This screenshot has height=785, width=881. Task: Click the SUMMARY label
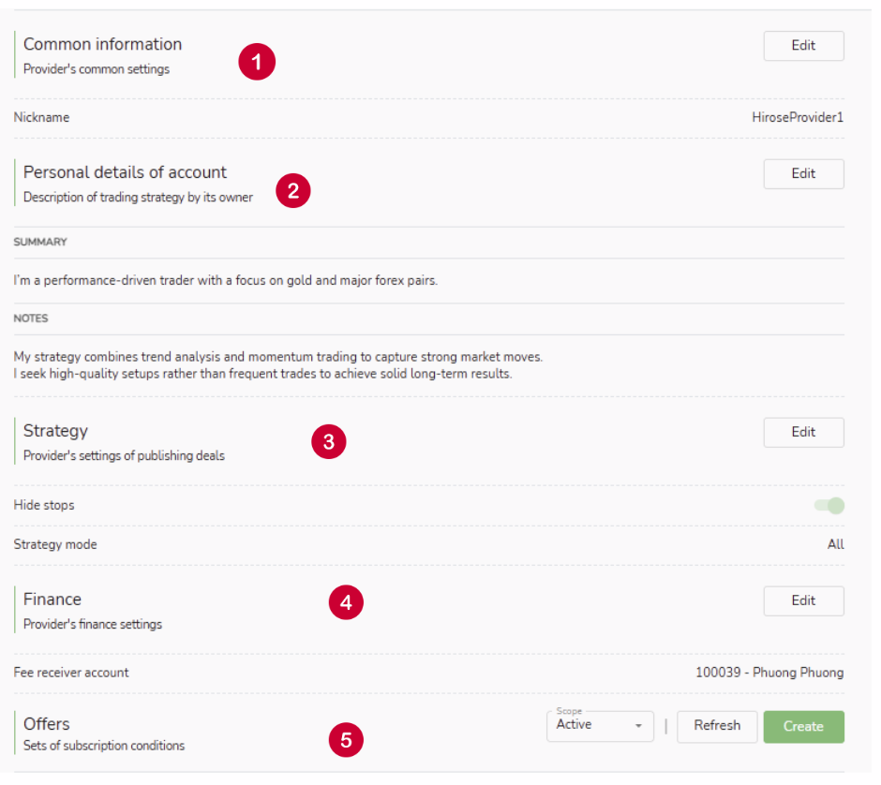point(40,242)
